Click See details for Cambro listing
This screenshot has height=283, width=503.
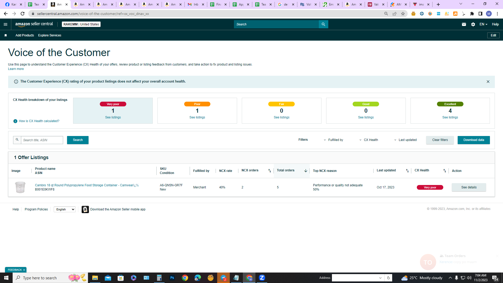(x=469, y=187)
